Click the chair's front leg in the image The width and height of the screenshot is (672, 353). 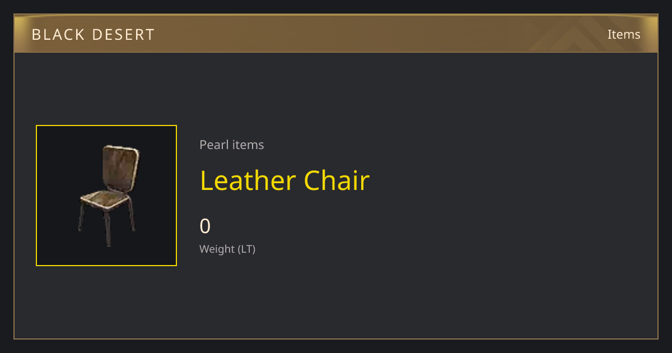(x=108, y=229)
